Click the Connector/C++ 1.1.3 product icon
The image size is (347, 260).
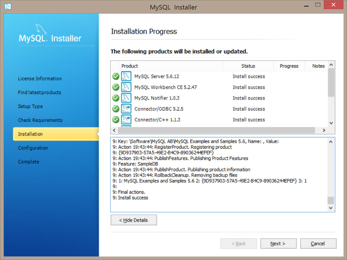tap(126, 120)
